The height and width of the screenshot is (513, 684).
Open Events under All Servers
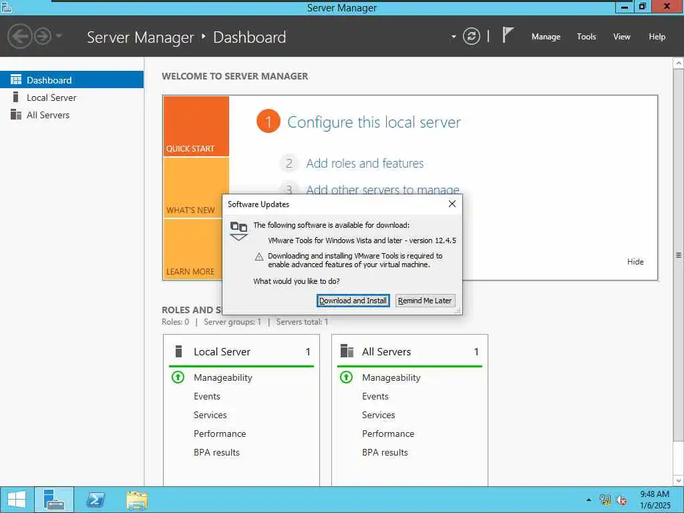point(375,396)
